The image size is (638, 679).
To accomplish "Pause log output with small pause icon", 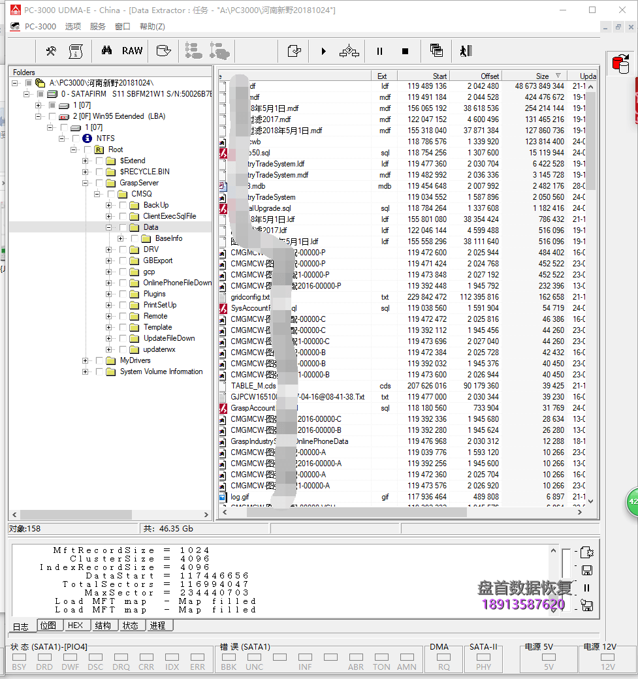I will click(587, 588).
